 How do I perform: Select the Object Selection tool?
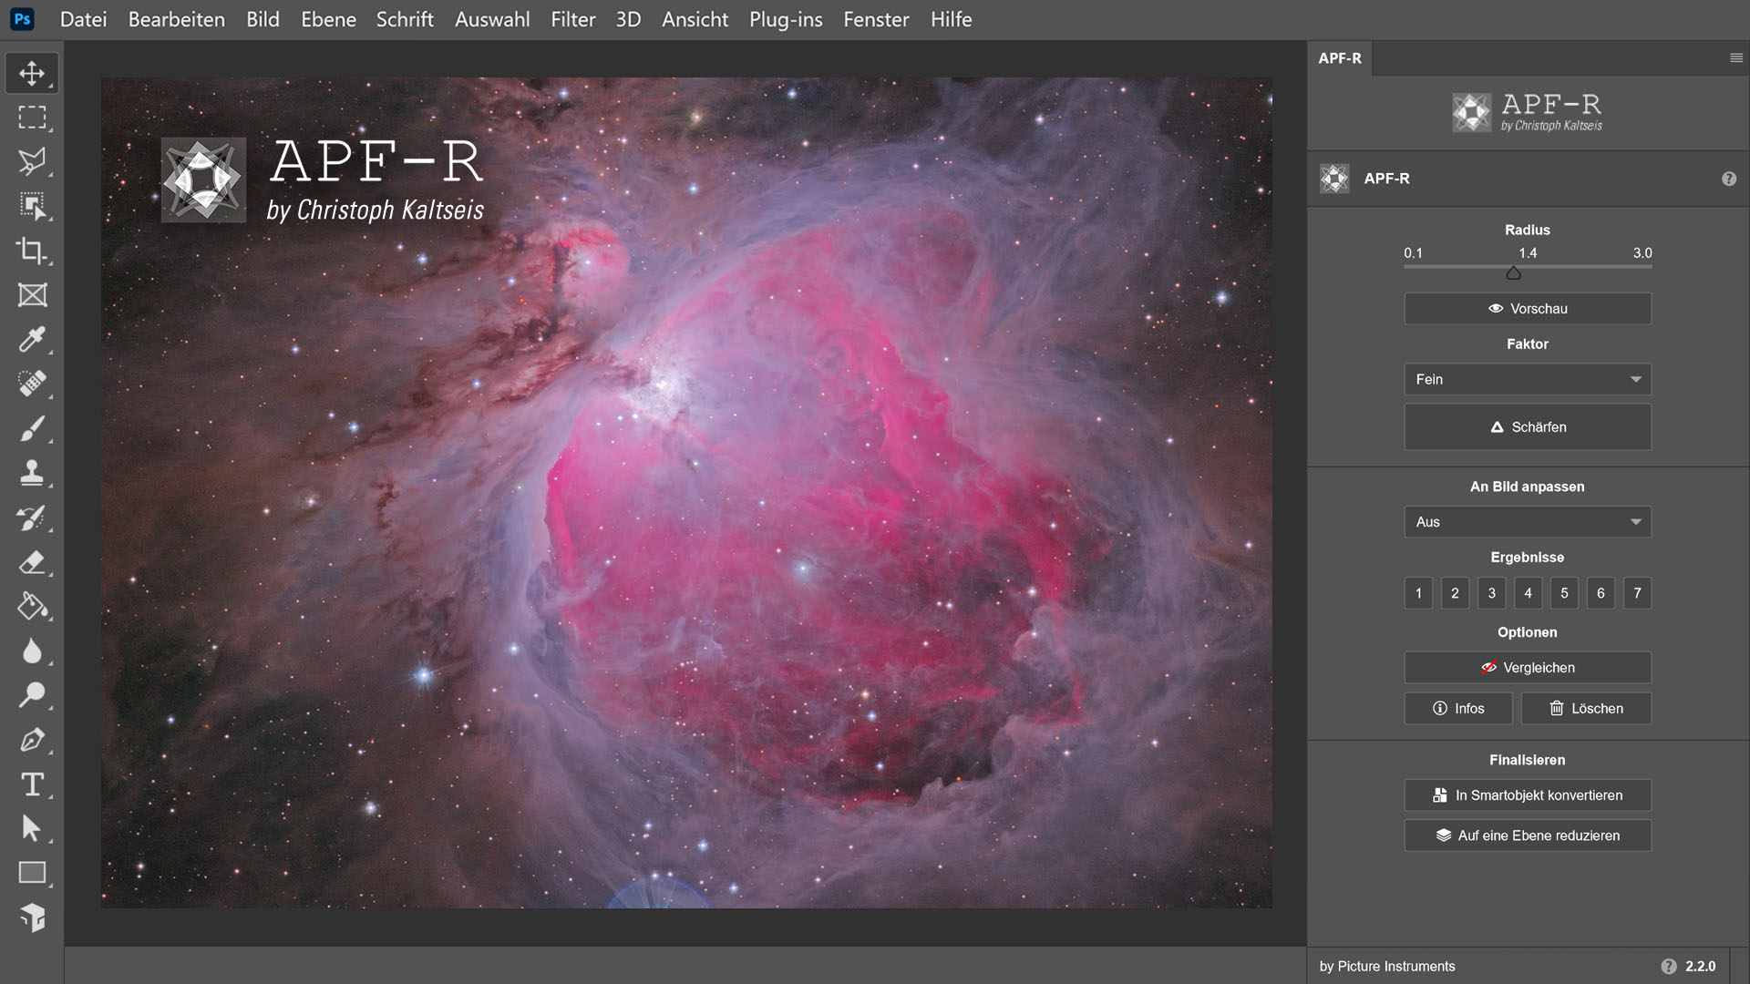pos(32,206)
